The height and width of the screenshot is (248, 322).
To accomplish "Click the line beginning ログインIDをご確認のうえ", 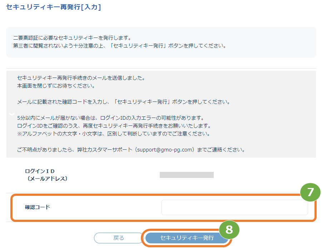I will tap(114, 126).
